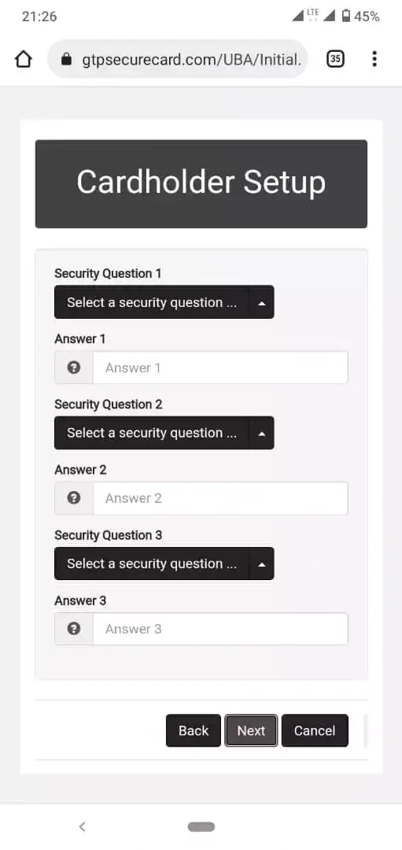Focus the Answer 1 text field
This screenshot has width=402, height=850.
[220, 368]
